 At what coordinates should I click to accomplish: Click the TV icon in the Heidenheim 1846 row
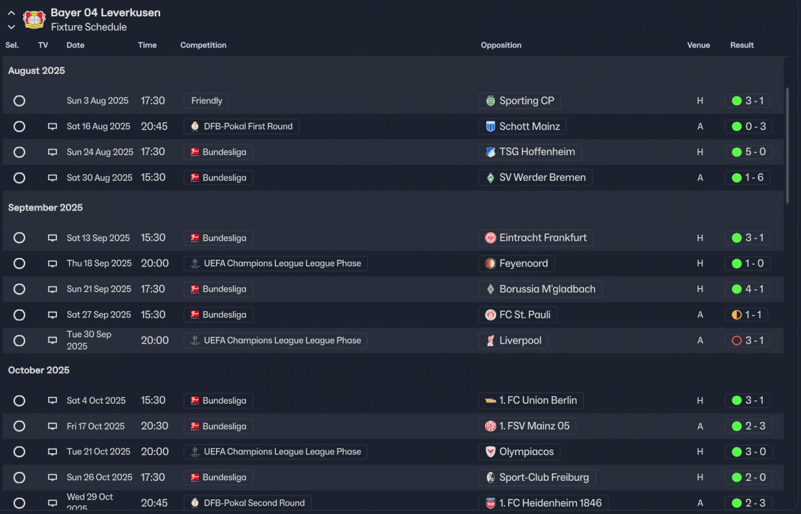[x=53, y=503]
